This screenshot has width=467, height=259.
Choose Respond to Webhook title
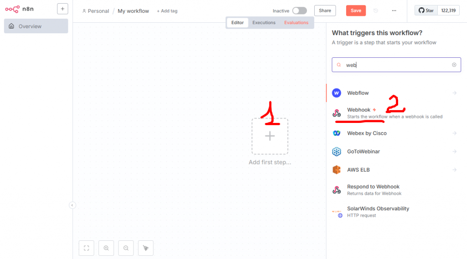(x=373, y=187)
